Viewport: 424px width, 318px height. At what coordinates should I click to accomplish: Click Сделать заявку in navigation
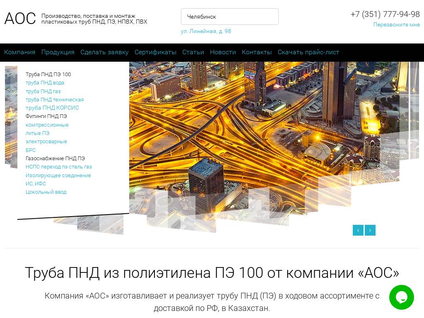tap(104, 52)
